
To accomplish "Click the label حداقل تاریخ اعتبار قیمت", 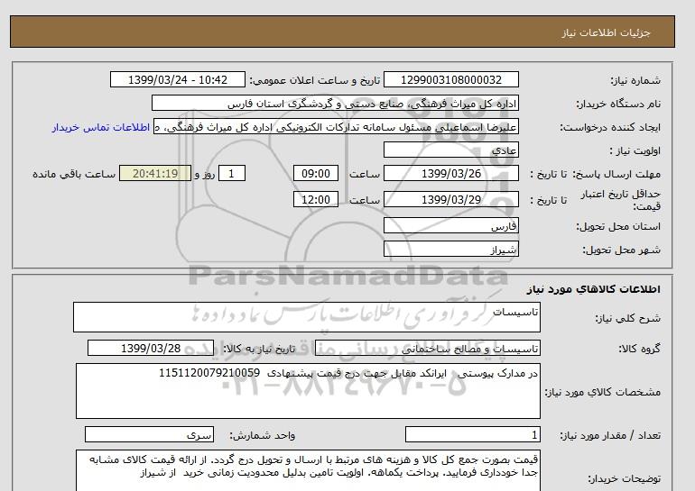I will (621, 200).
